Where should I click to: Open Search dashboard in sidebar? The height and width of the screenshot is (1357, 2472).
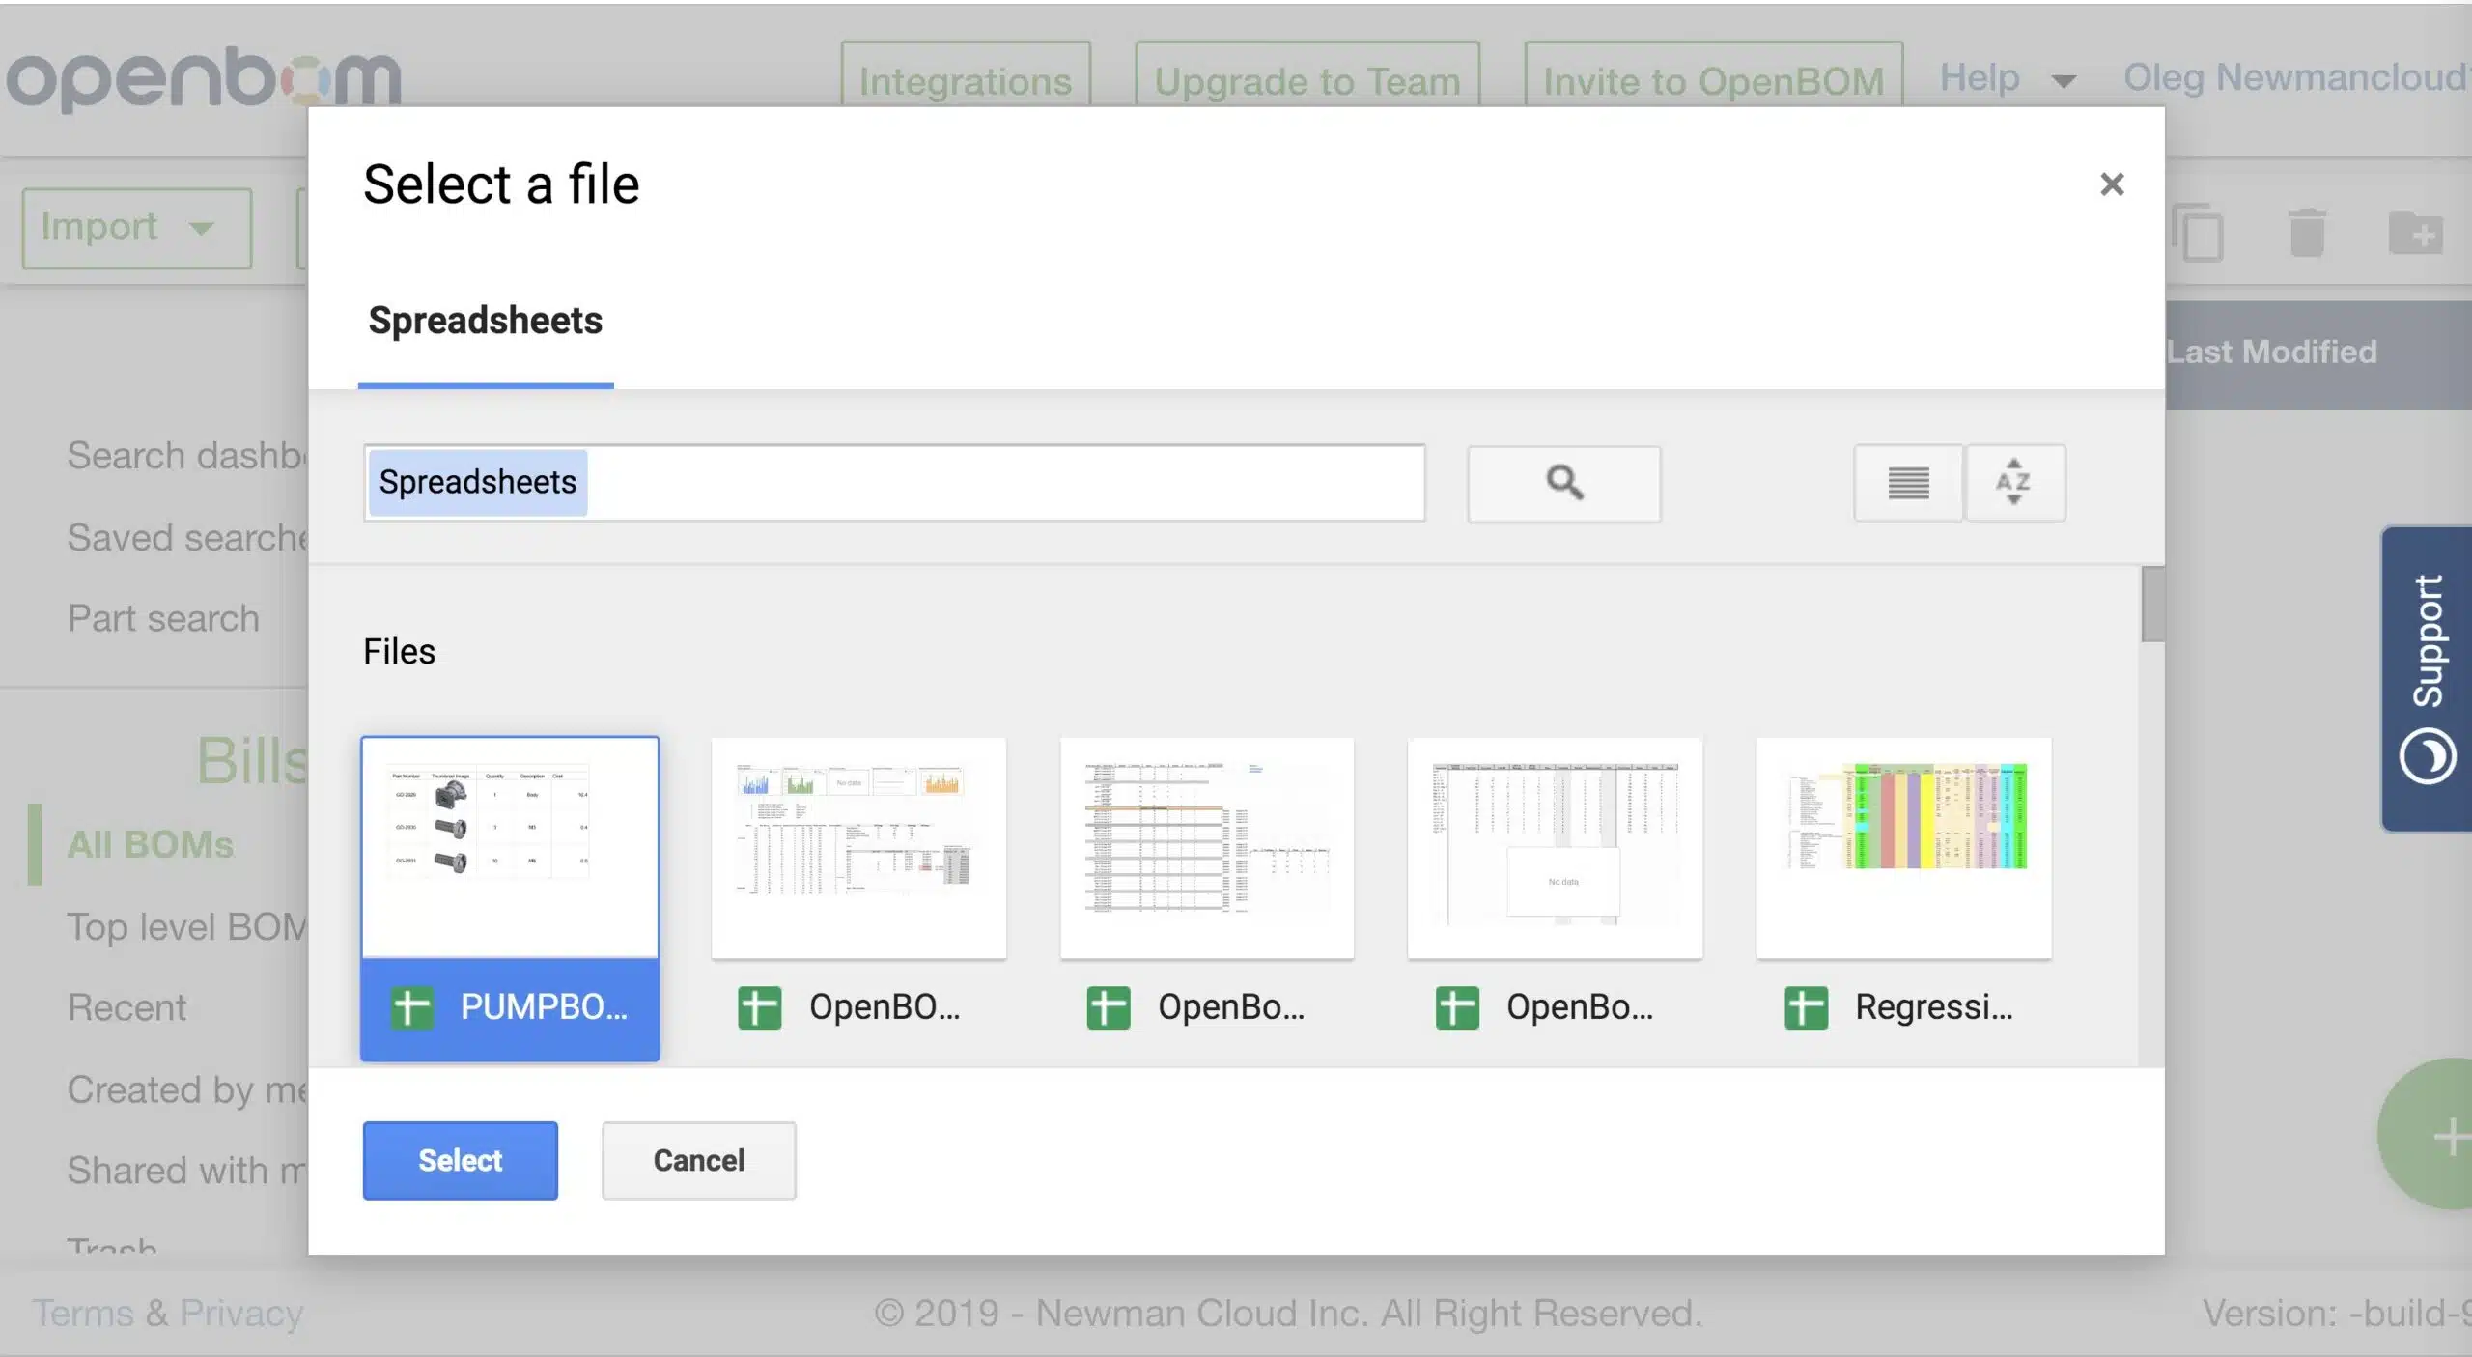pyautogui.click(x=187, y=456)
